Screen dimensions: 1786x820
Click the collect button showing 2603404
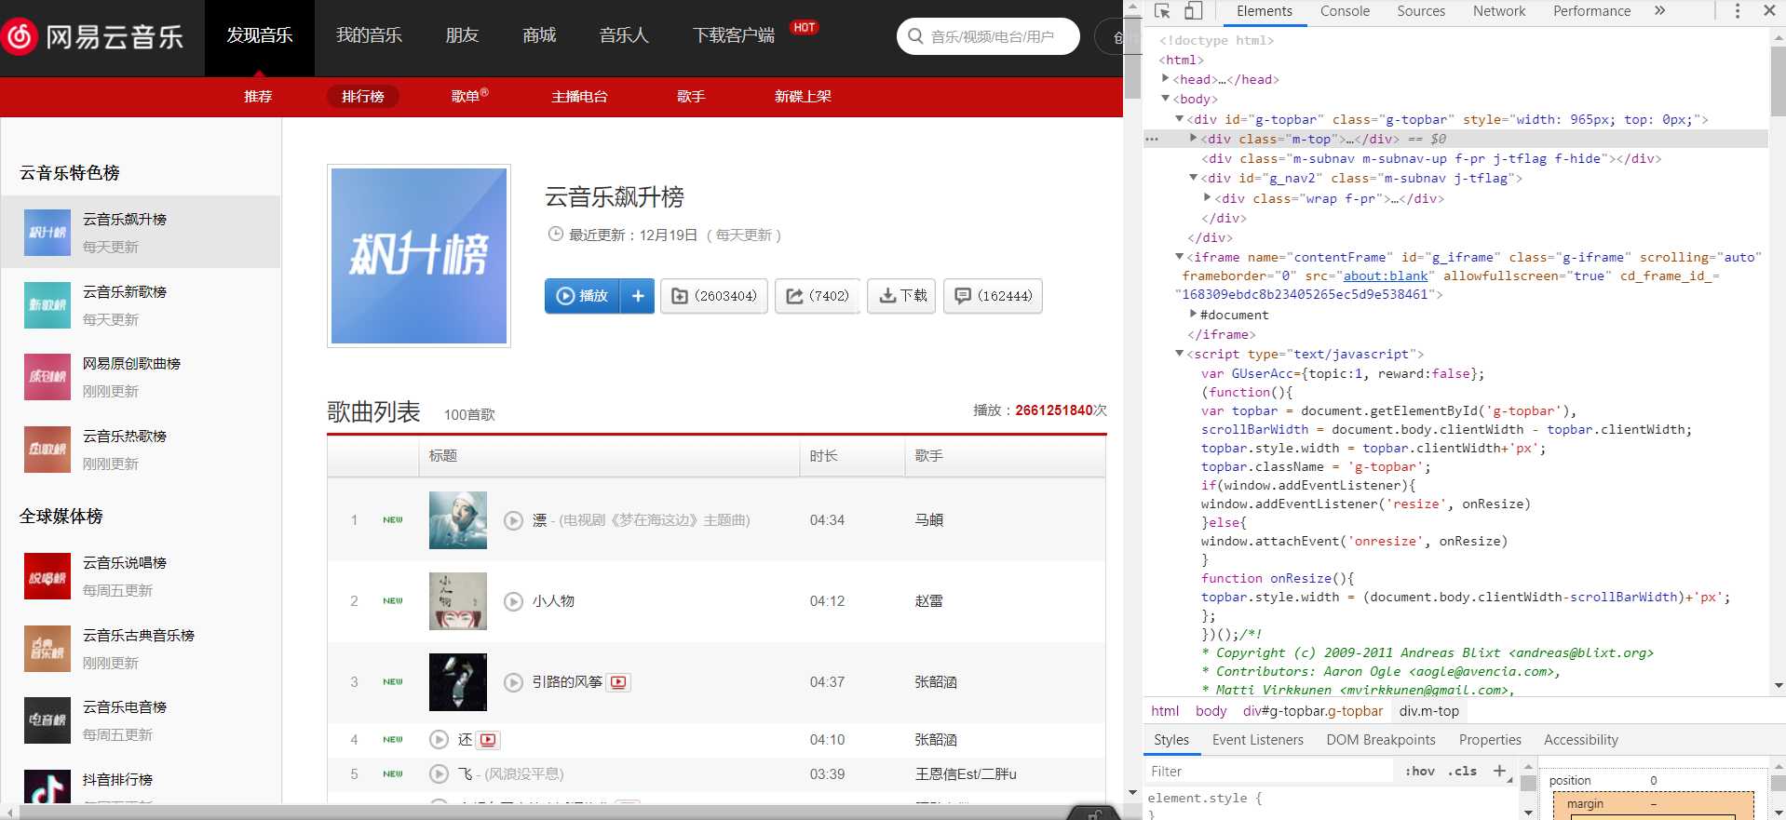point(714,296)
